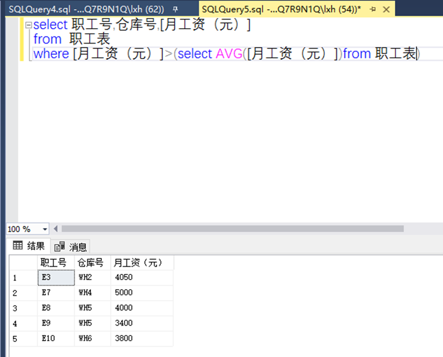The height and width of the screenshot is (357, 443).
Task: Select cell E10 in results
Action: click(56, 339)
